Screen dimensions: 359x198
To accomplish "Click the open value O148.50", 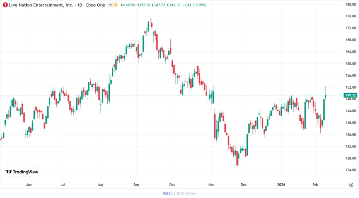I will click(128, 5).
